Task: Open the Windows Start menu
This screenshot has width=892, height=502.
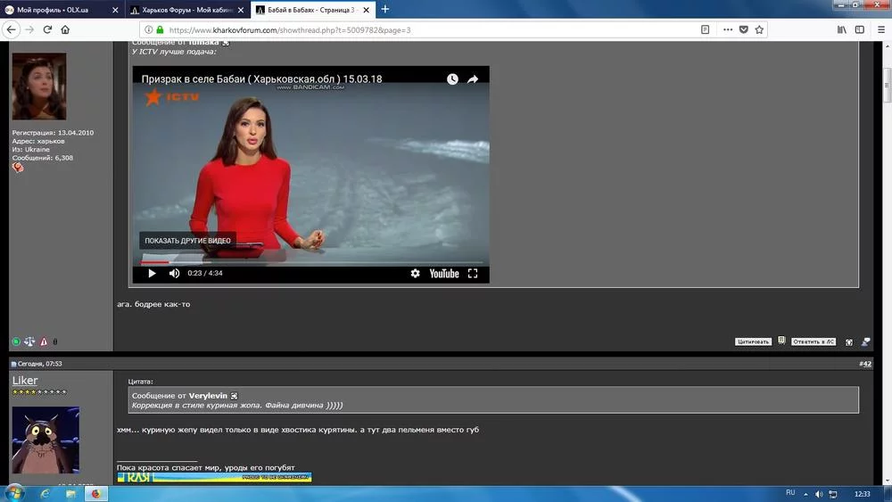Action: [15, 493]
